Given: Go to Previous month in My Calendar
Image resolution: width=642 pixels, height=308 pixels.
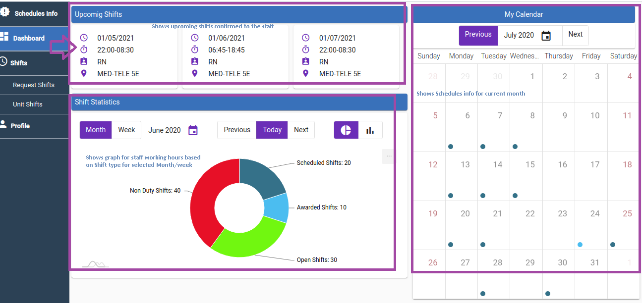Looking at the screenshot, I should tap(478, 35).
